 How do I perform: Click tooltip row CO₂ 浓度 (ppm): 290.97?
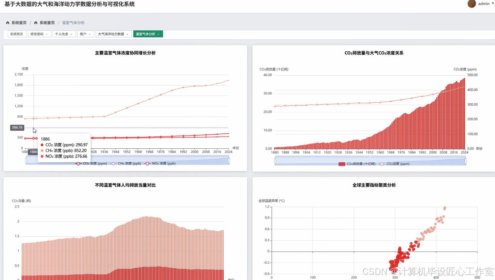click(x=64, y=145)
